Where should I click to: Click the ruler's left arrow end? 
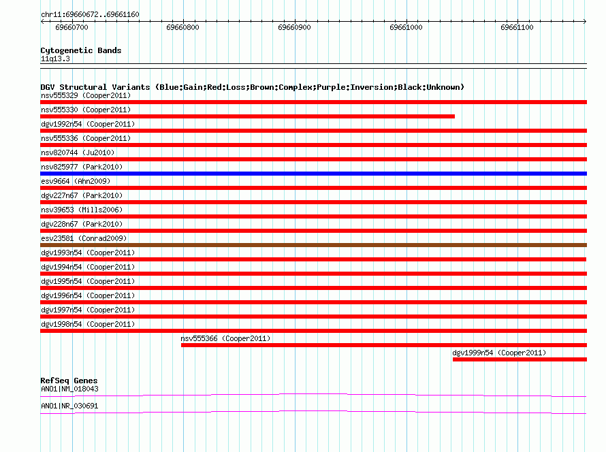tap(42, 21)
